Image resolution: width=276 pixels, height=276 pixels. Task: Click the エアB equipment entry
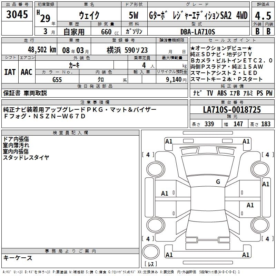[235, 93]
